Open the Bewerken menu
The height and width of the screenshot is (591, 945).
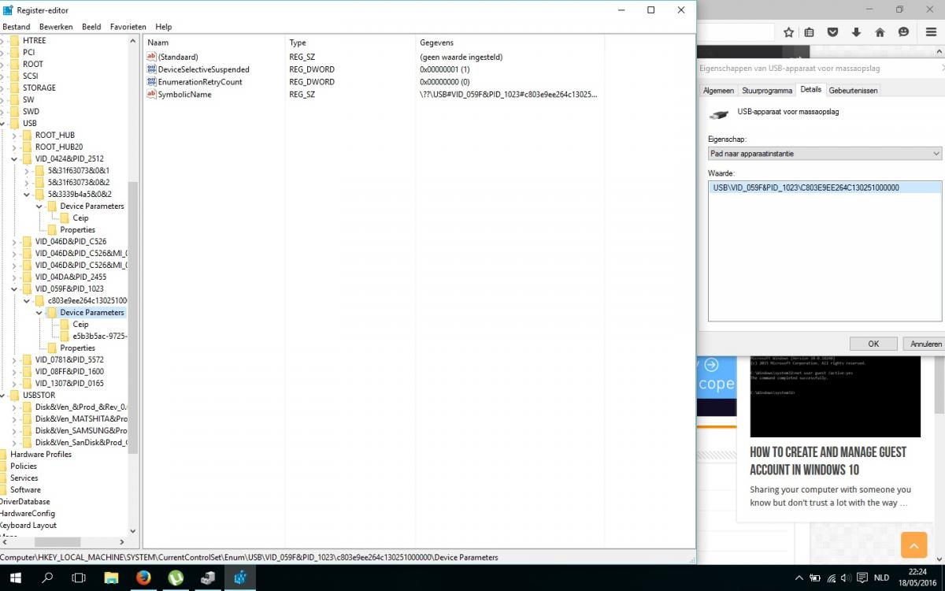56,27
